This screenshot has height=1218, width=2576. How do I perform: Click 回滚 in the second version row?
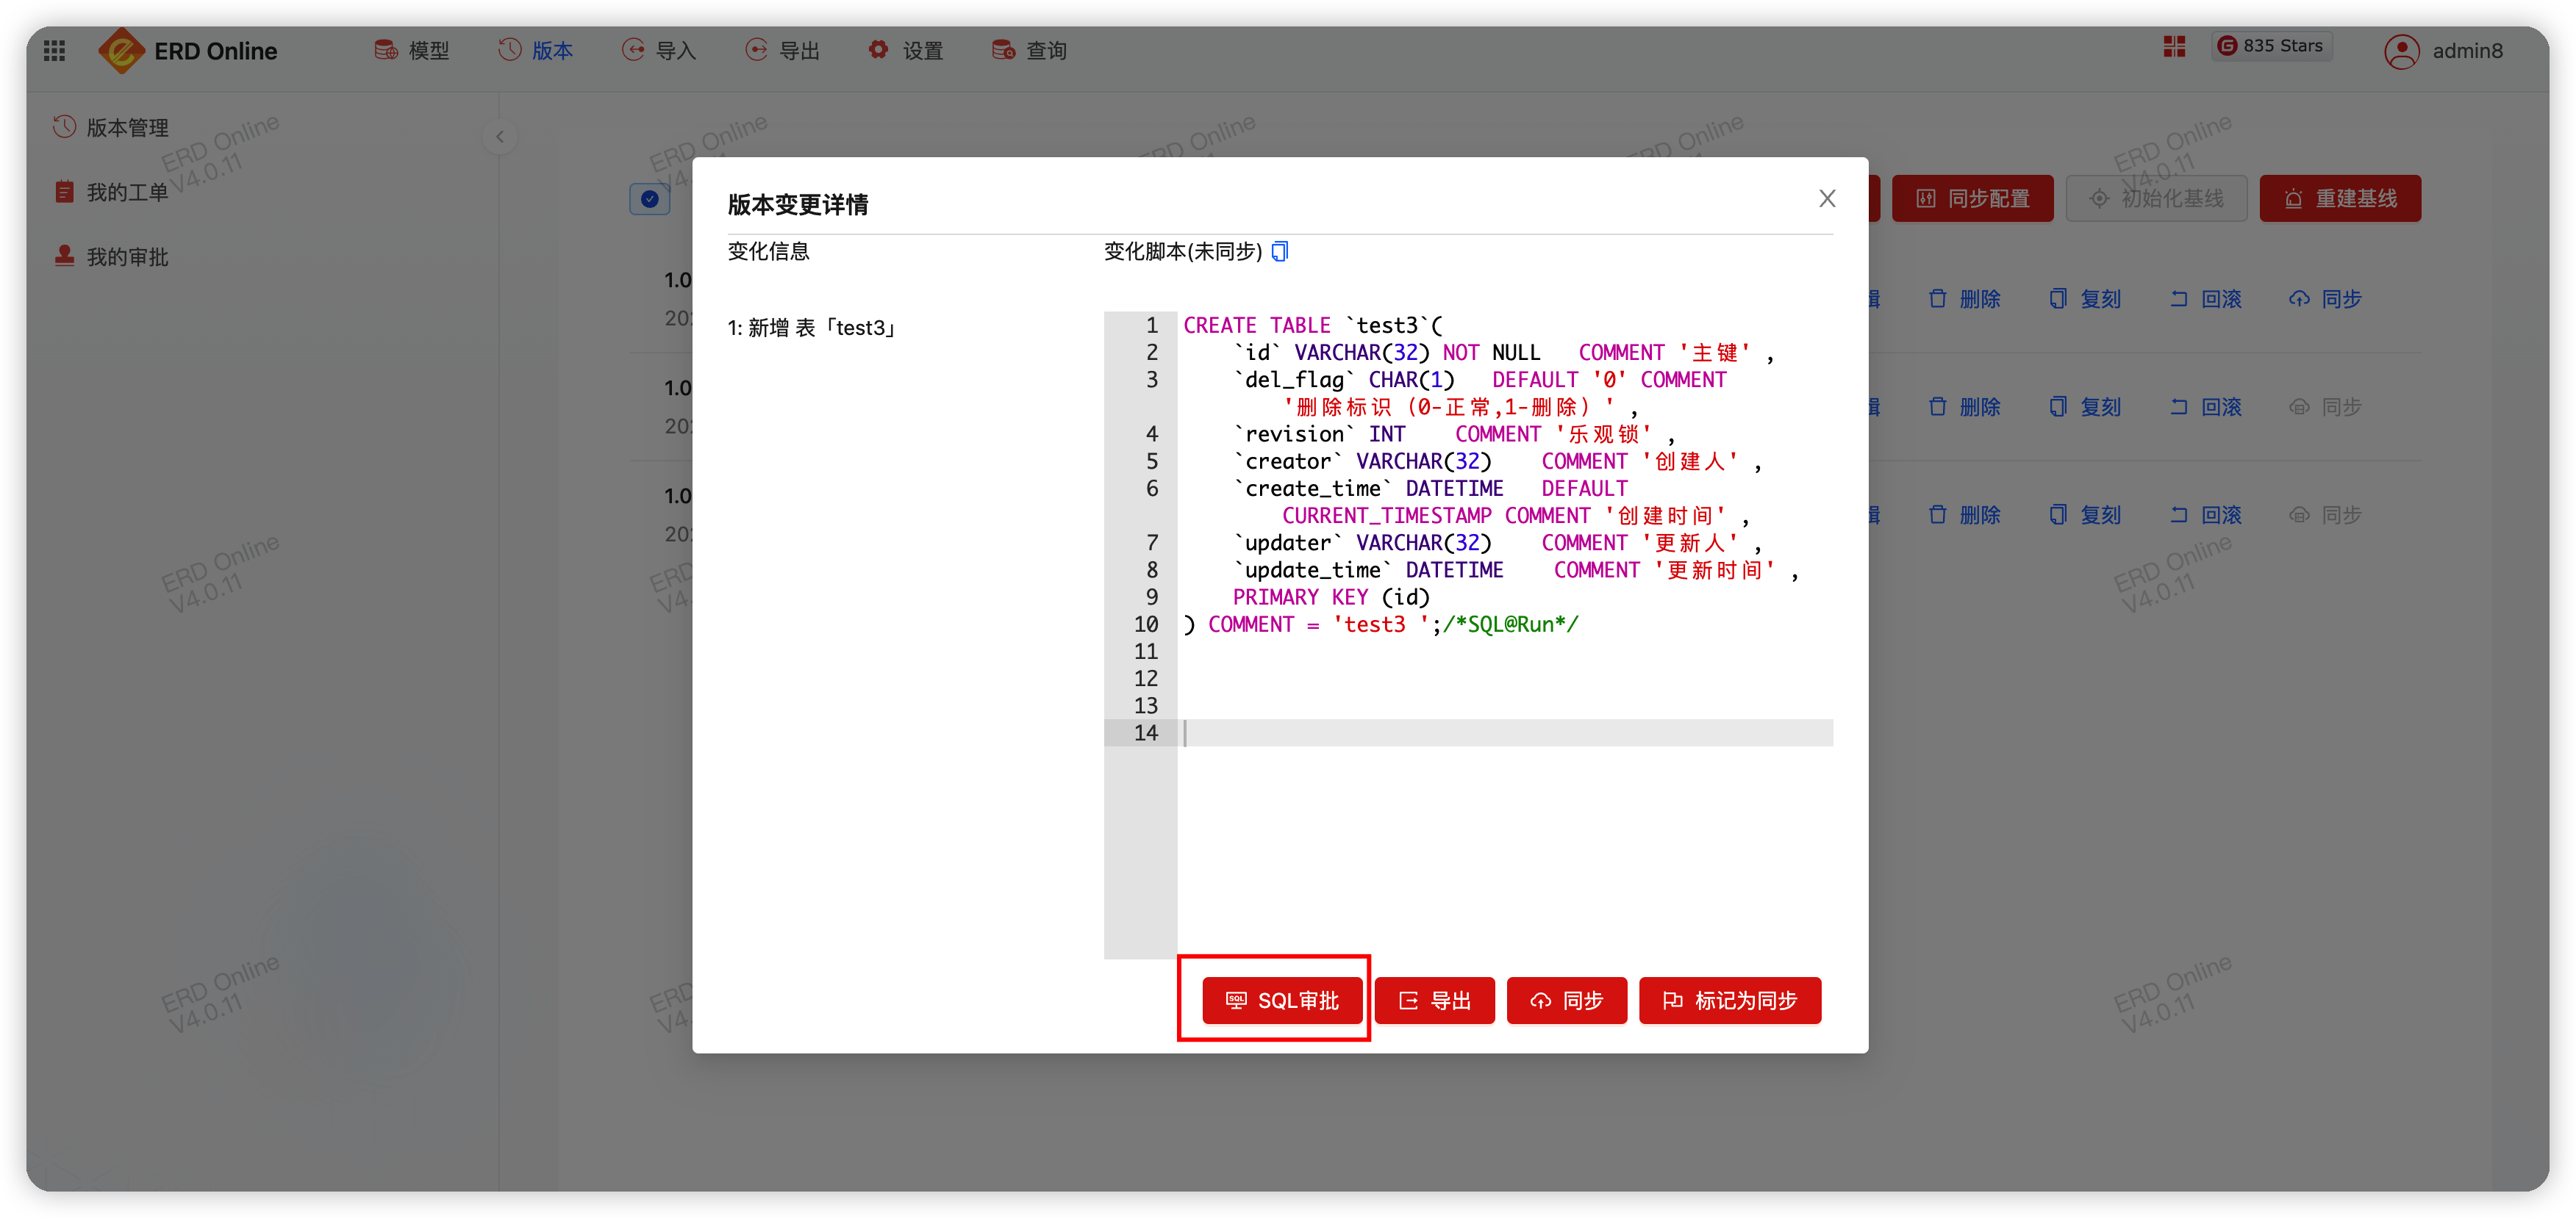tap(2205, 407)
